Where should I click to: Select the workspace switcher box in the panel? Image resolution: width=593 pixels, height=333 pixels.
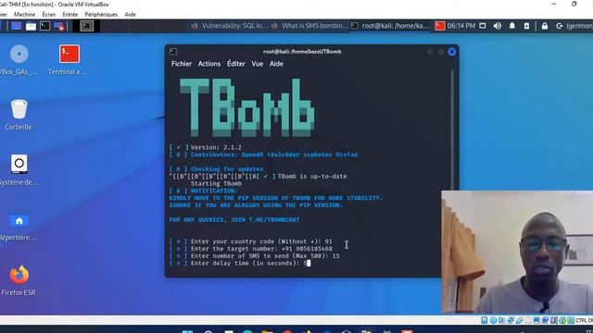tap(86, 26)
